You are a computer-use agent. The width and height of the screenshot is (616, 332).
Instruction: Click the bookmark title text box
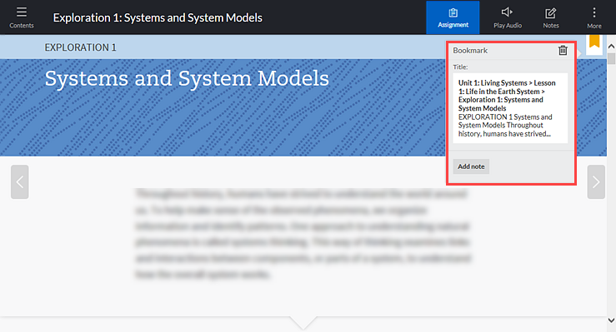point(510,108)
